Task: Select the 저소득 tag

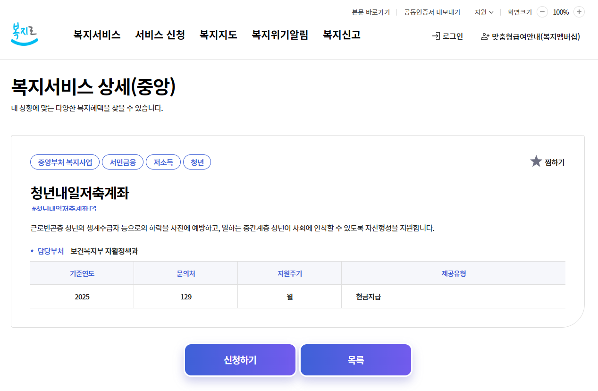Action: click(x=163, y=162)
